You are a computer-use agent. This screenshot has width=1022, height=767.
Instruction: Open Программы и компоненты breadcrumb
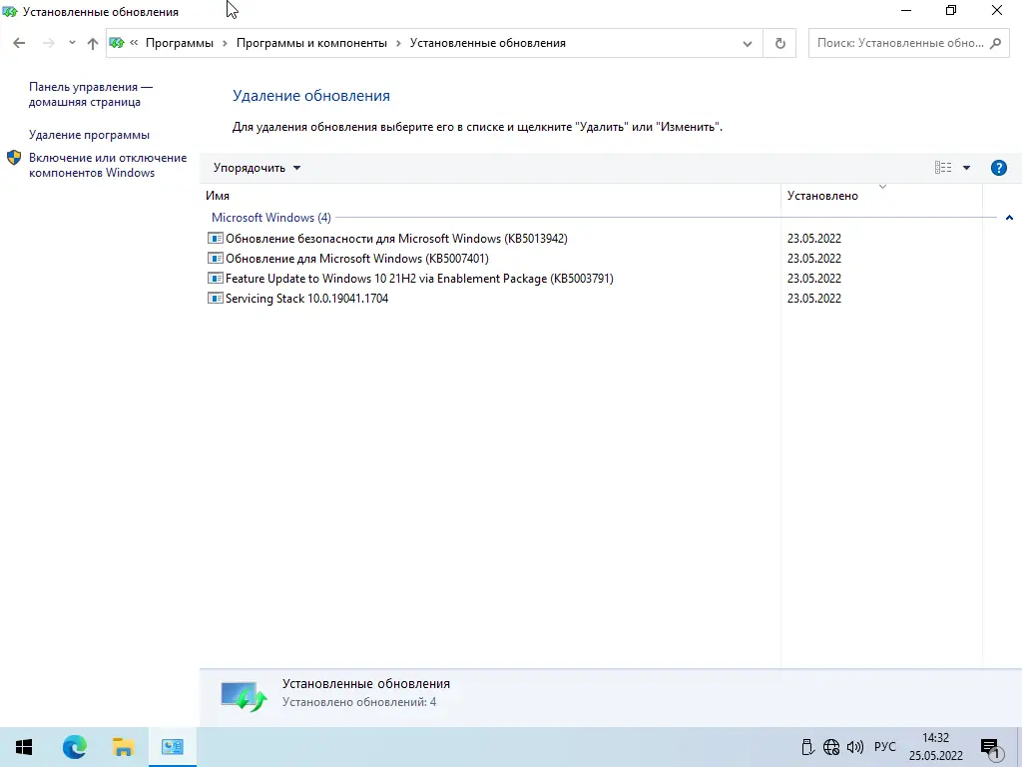coord(311,43)
